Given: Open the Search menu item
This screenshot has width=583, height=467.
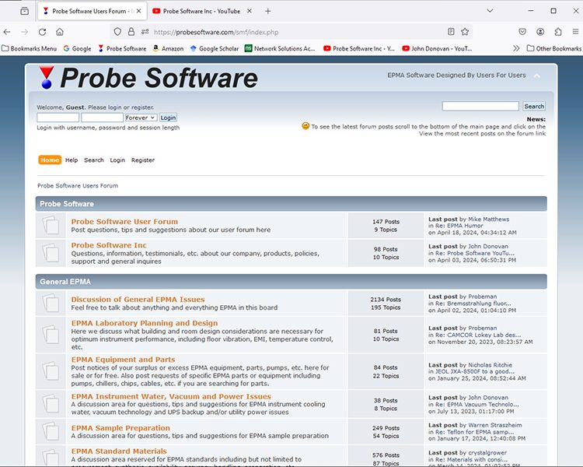Looking at the screenshot, I should coord(94,160).
